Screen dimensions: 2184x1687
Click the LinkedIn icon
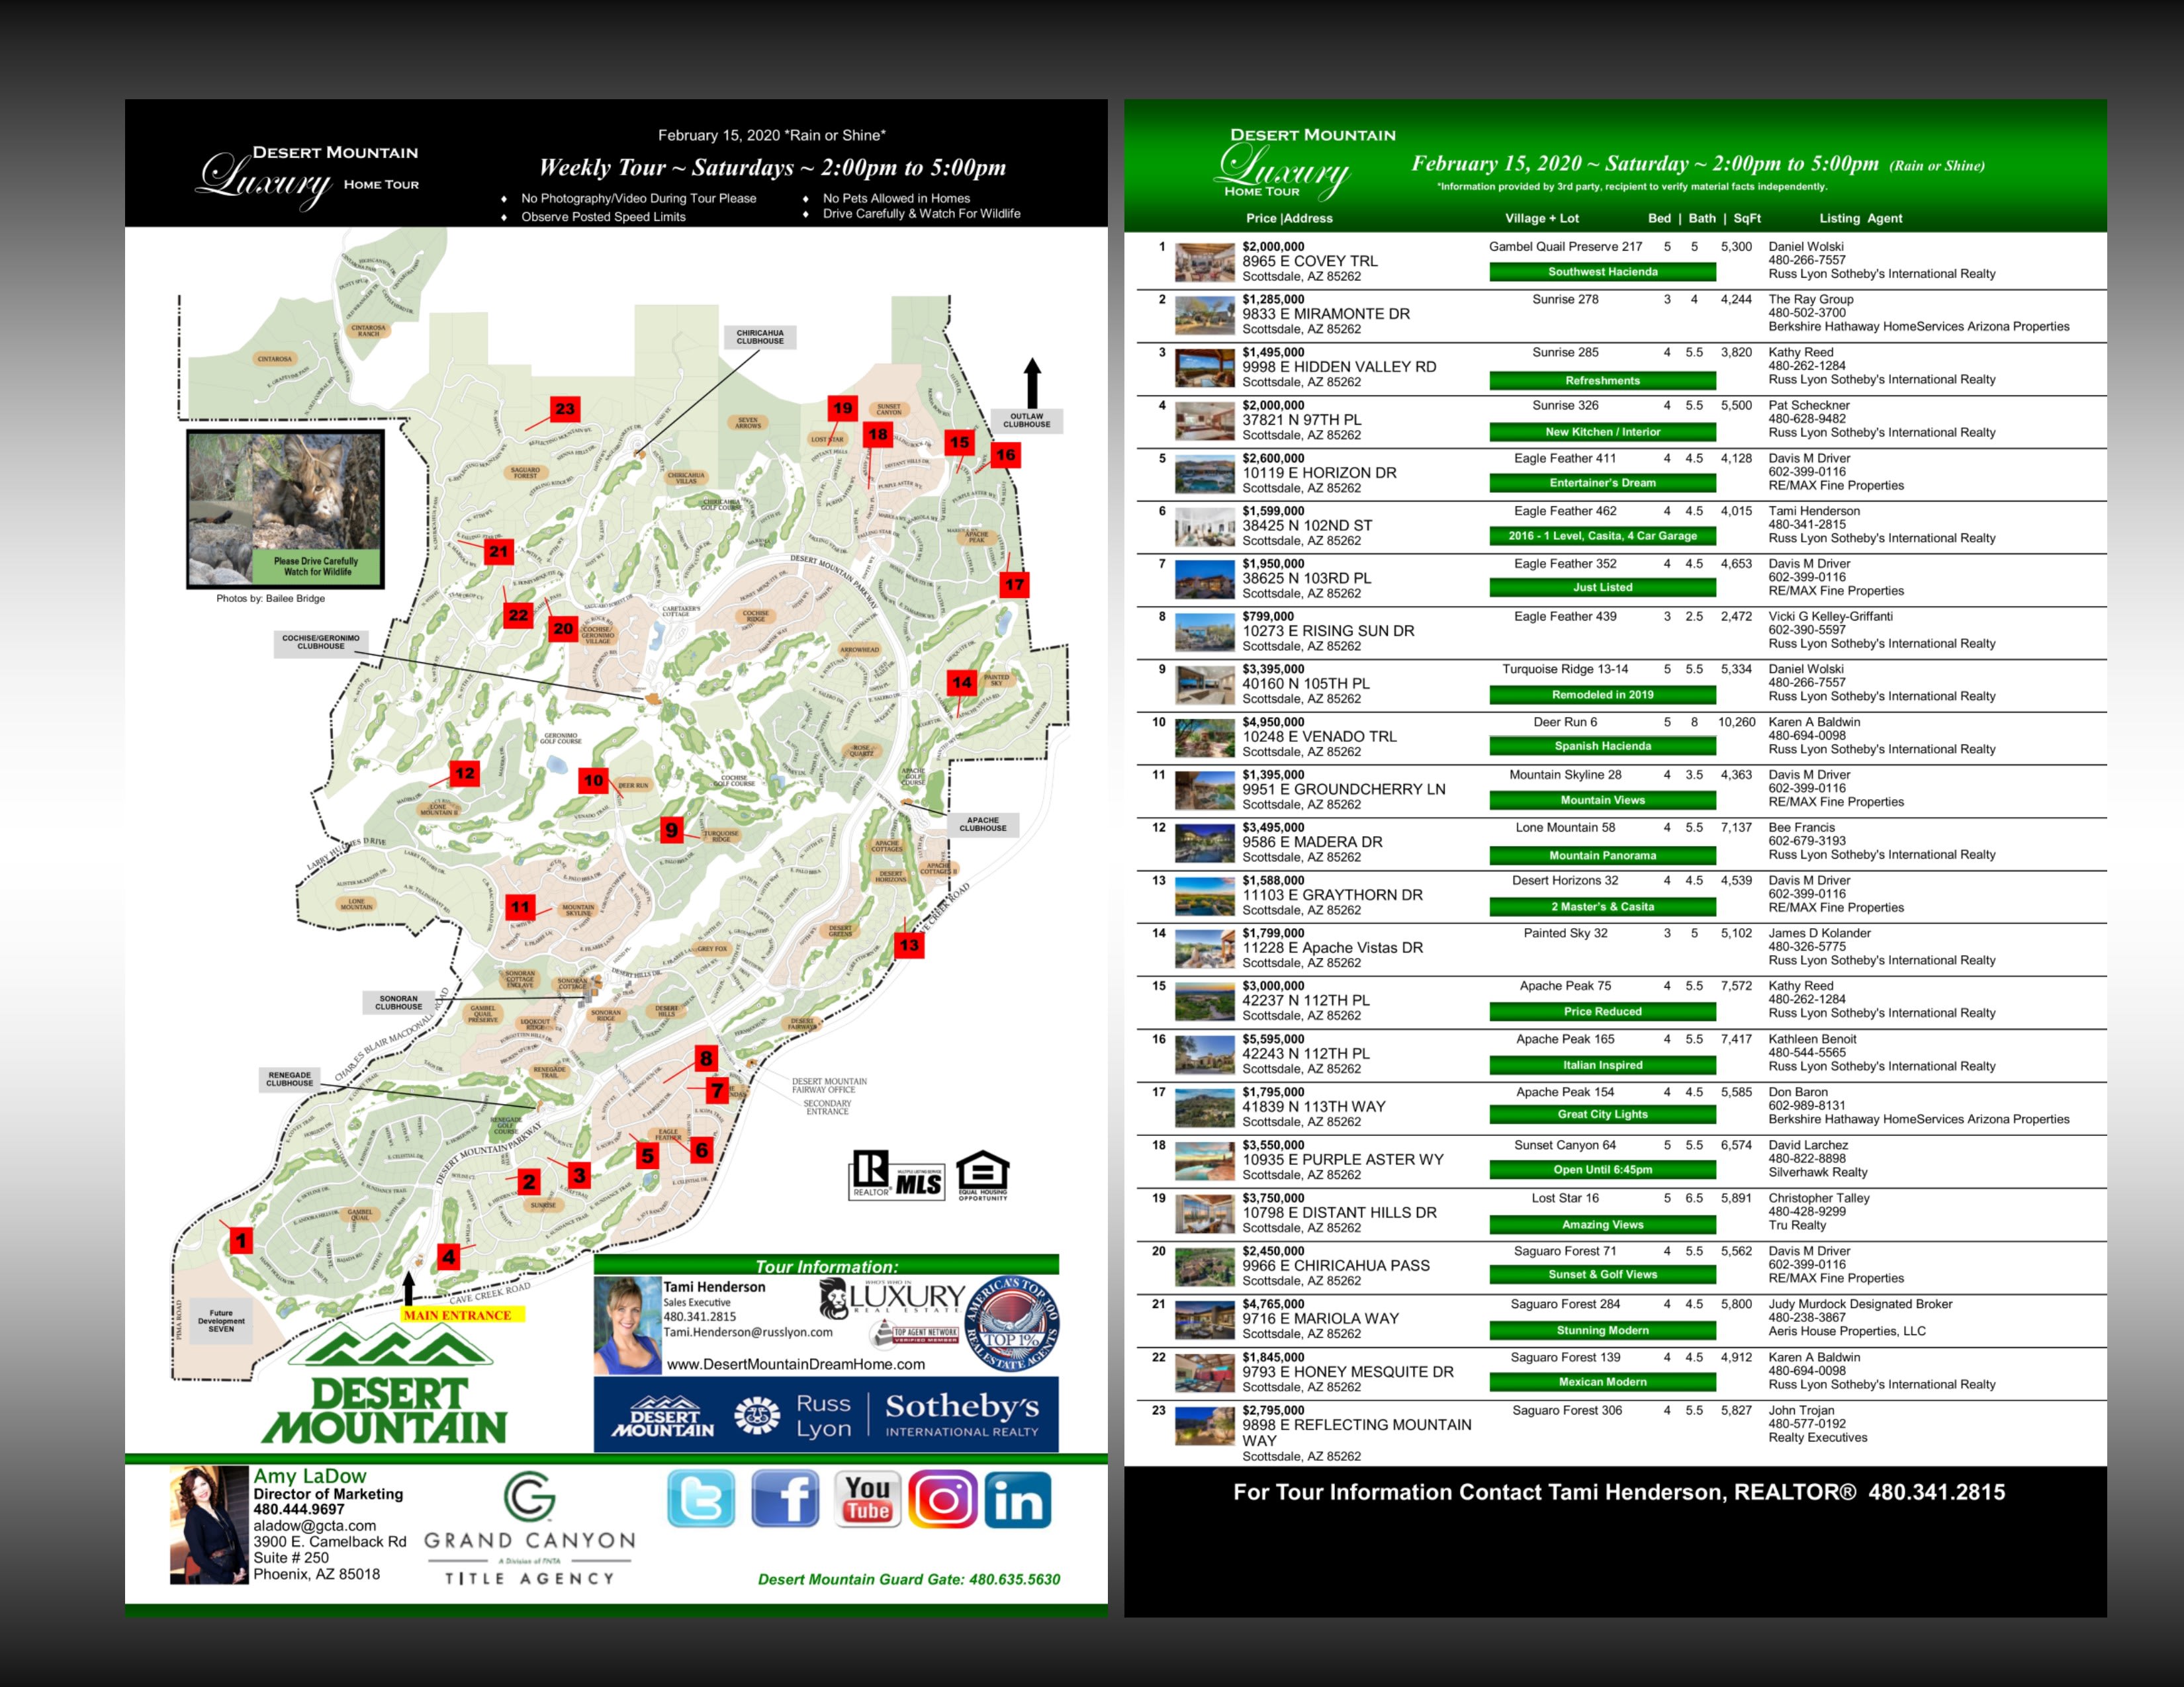[1018, 1499]
